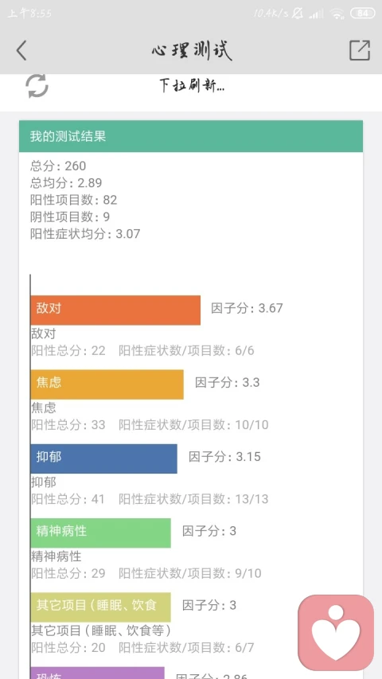Open the pink heart floating icon
The width and height of the screenshot is (382, 679).
(336, 632)
